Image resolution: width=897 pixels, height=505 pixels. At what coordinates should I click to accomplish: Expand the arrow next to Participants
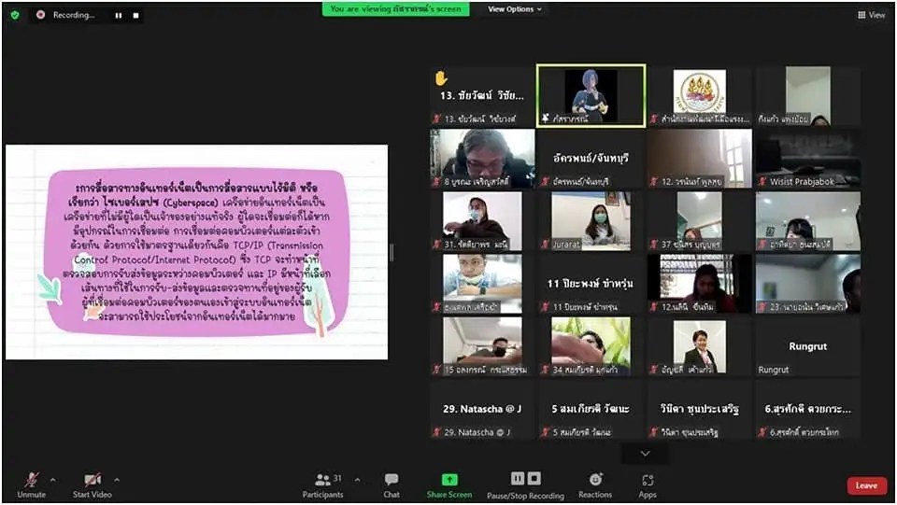point(357,480)
